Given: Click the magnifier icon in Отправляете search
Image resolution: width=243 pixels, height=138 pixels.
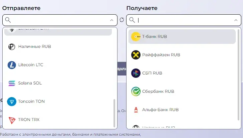Looking at the screenshot, I should tap(8, 20).
